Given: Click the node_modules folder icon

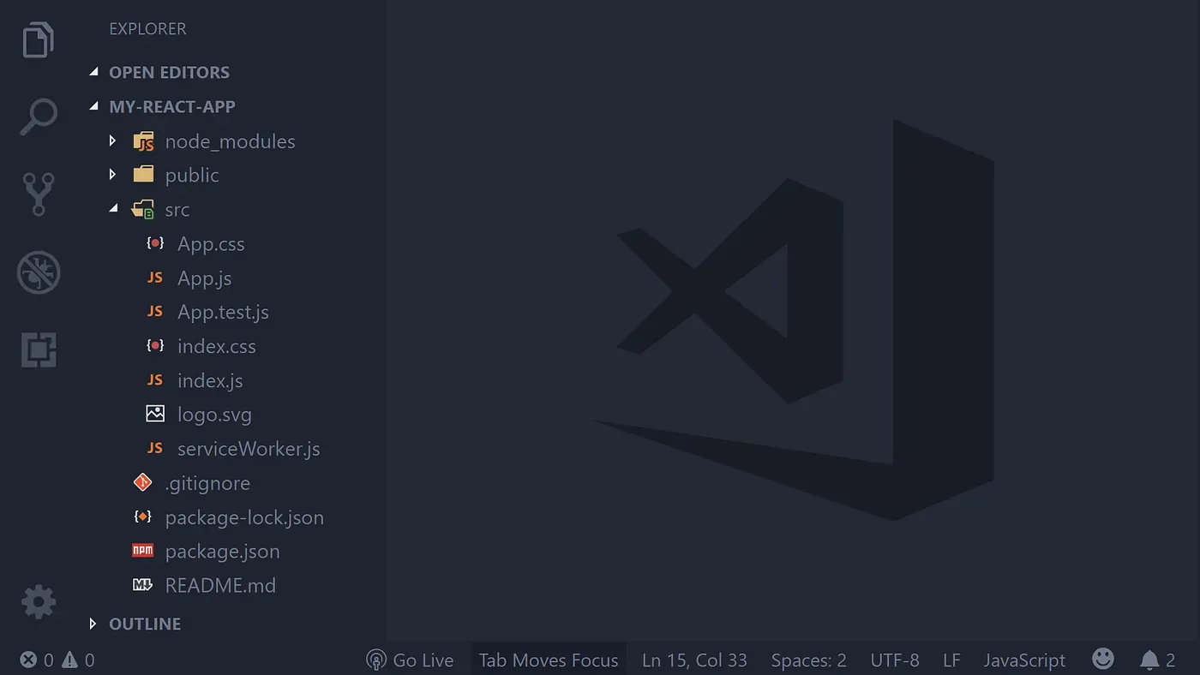Looking at the screenshot, I should [144, 141].
